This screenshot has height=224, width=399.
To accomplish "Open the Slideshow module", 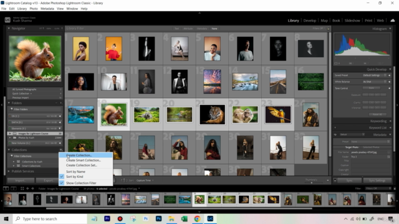I will coord(352,21).
